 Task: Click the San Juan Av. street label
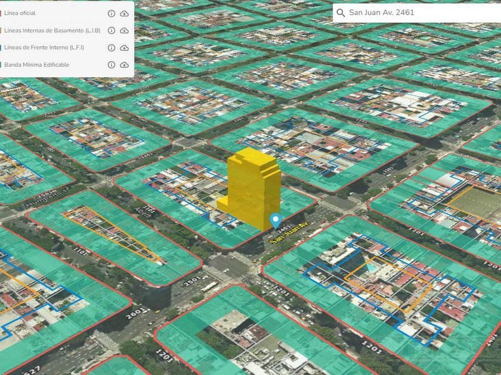[x=290, y=233]
